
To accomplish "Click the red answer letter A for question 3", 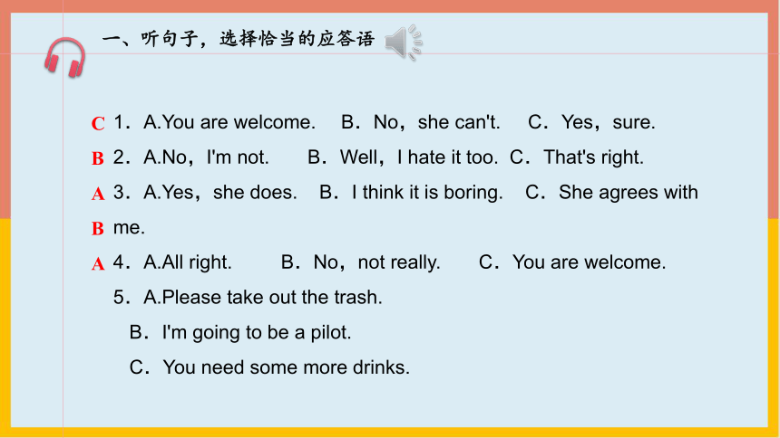I will [98, 194].
